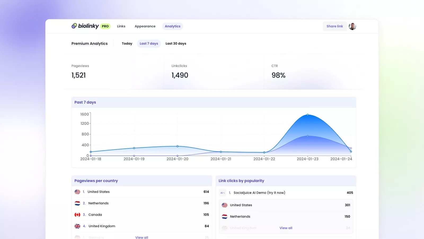Select the Last 7 days filter
The height and width of the screenshot is (239, 424).
point(149,44)
